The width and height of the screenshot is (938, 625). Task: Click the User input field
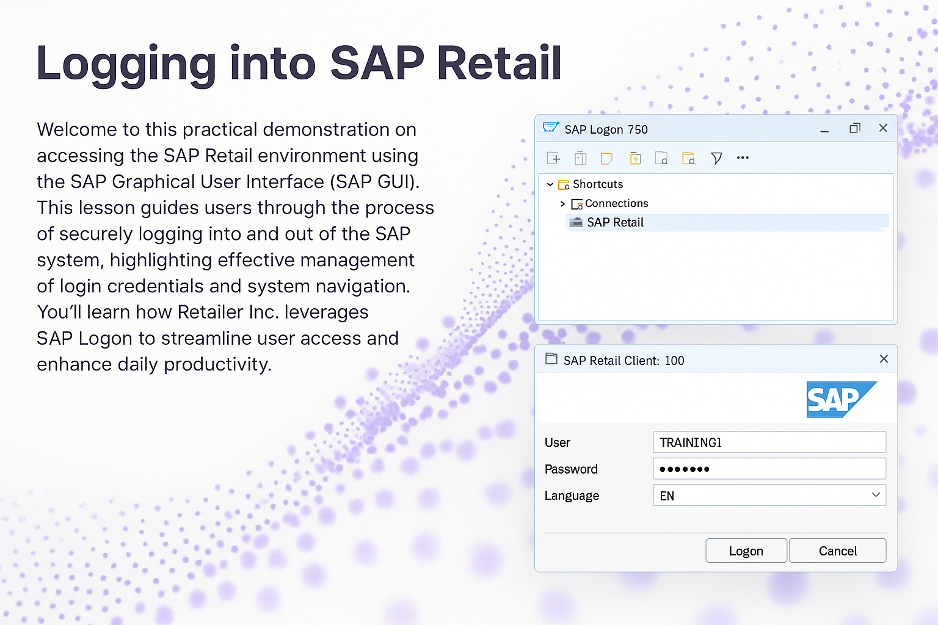pyautogui.click(x=769, y=443)
